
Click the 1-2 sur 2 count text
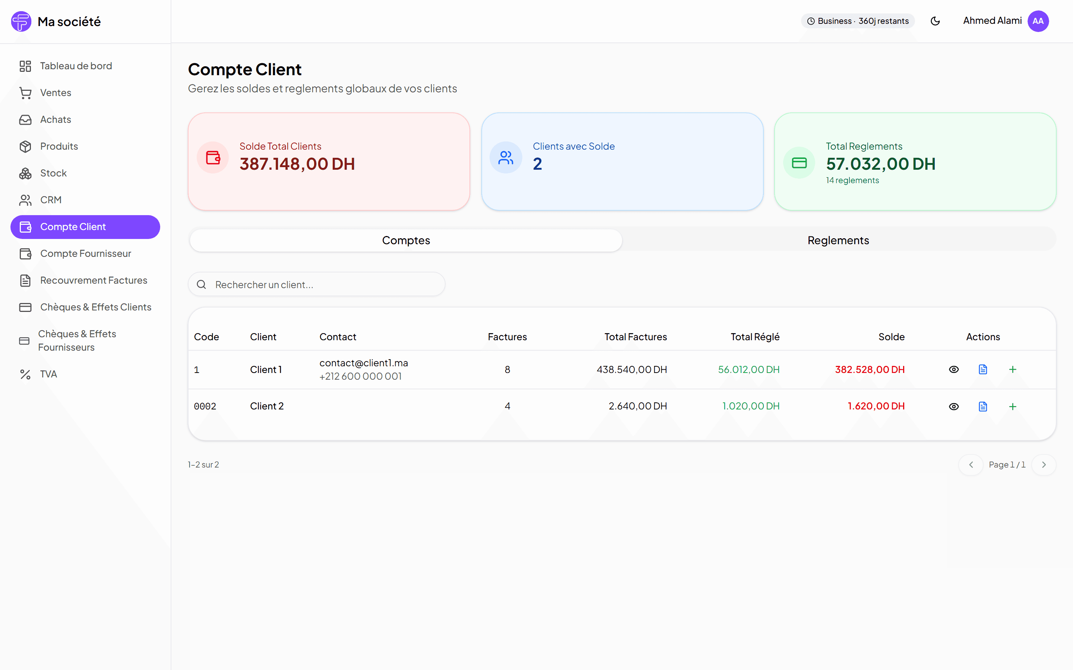tap(203, 465)
